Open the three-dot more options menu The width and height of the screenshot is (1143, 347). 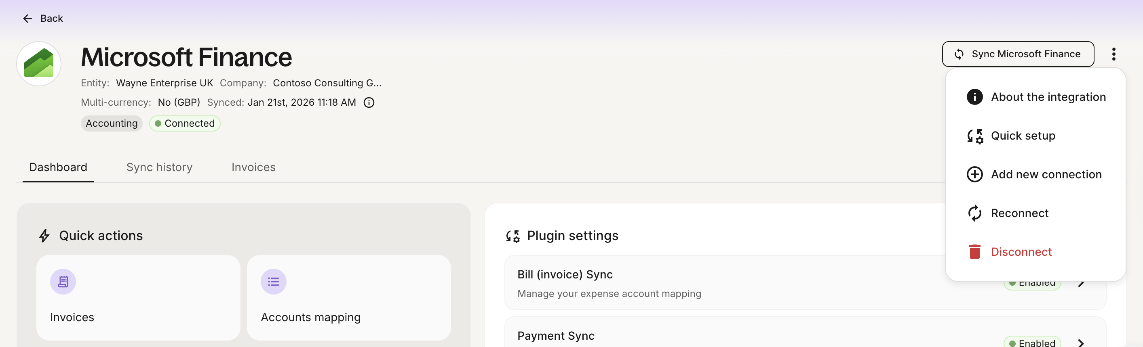click(1113, 54)
